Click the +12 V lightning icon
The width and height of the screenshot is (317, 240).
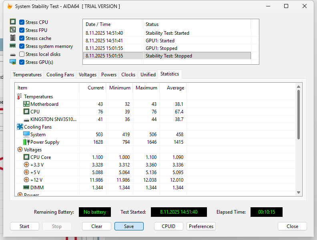point(26,180)
